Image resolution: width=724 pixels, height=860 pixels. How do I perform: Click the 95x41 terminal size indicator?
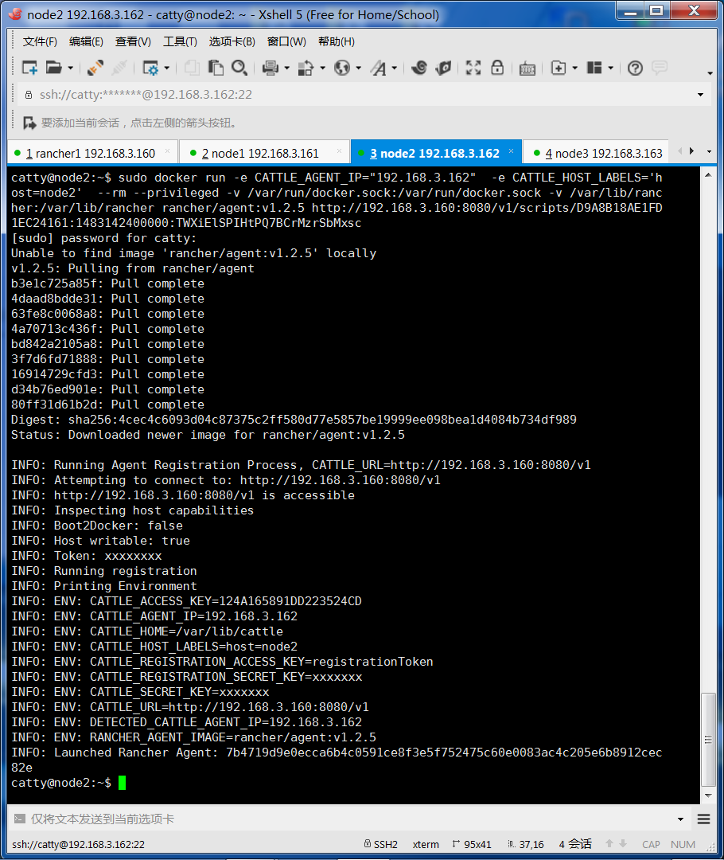(x=472, y=844)
